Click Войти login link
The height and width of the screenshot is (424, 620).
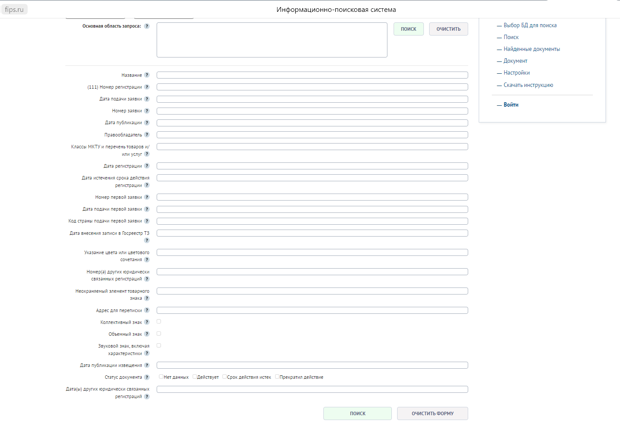[511, 105]
